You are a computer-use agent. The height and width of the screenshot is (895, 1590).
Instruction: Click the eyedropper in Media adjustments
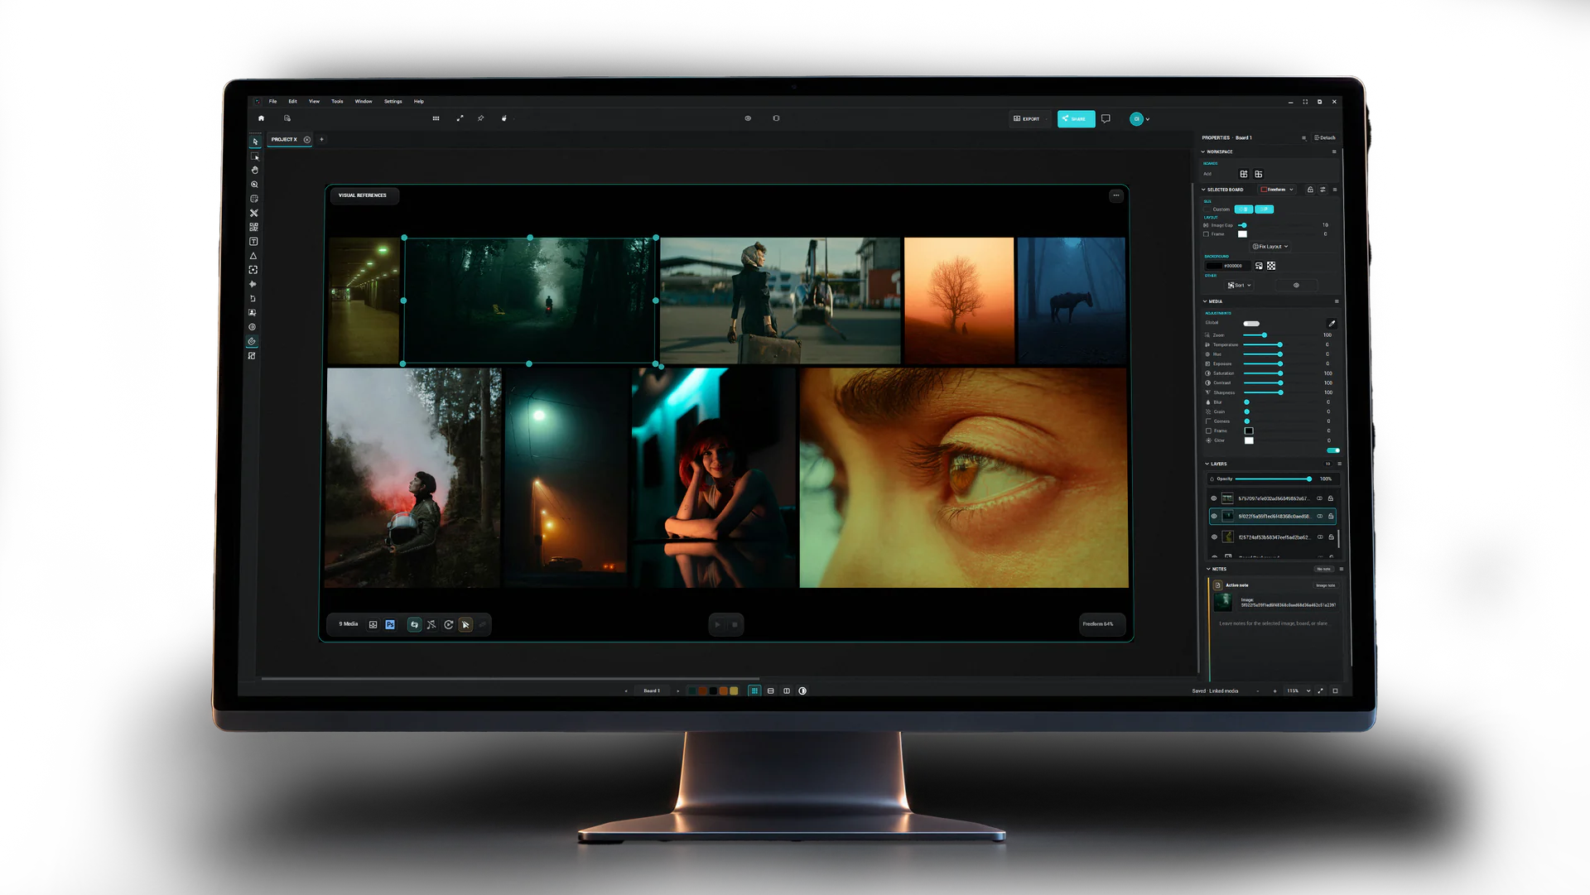pyautogui.click(x=1332, y=324)
